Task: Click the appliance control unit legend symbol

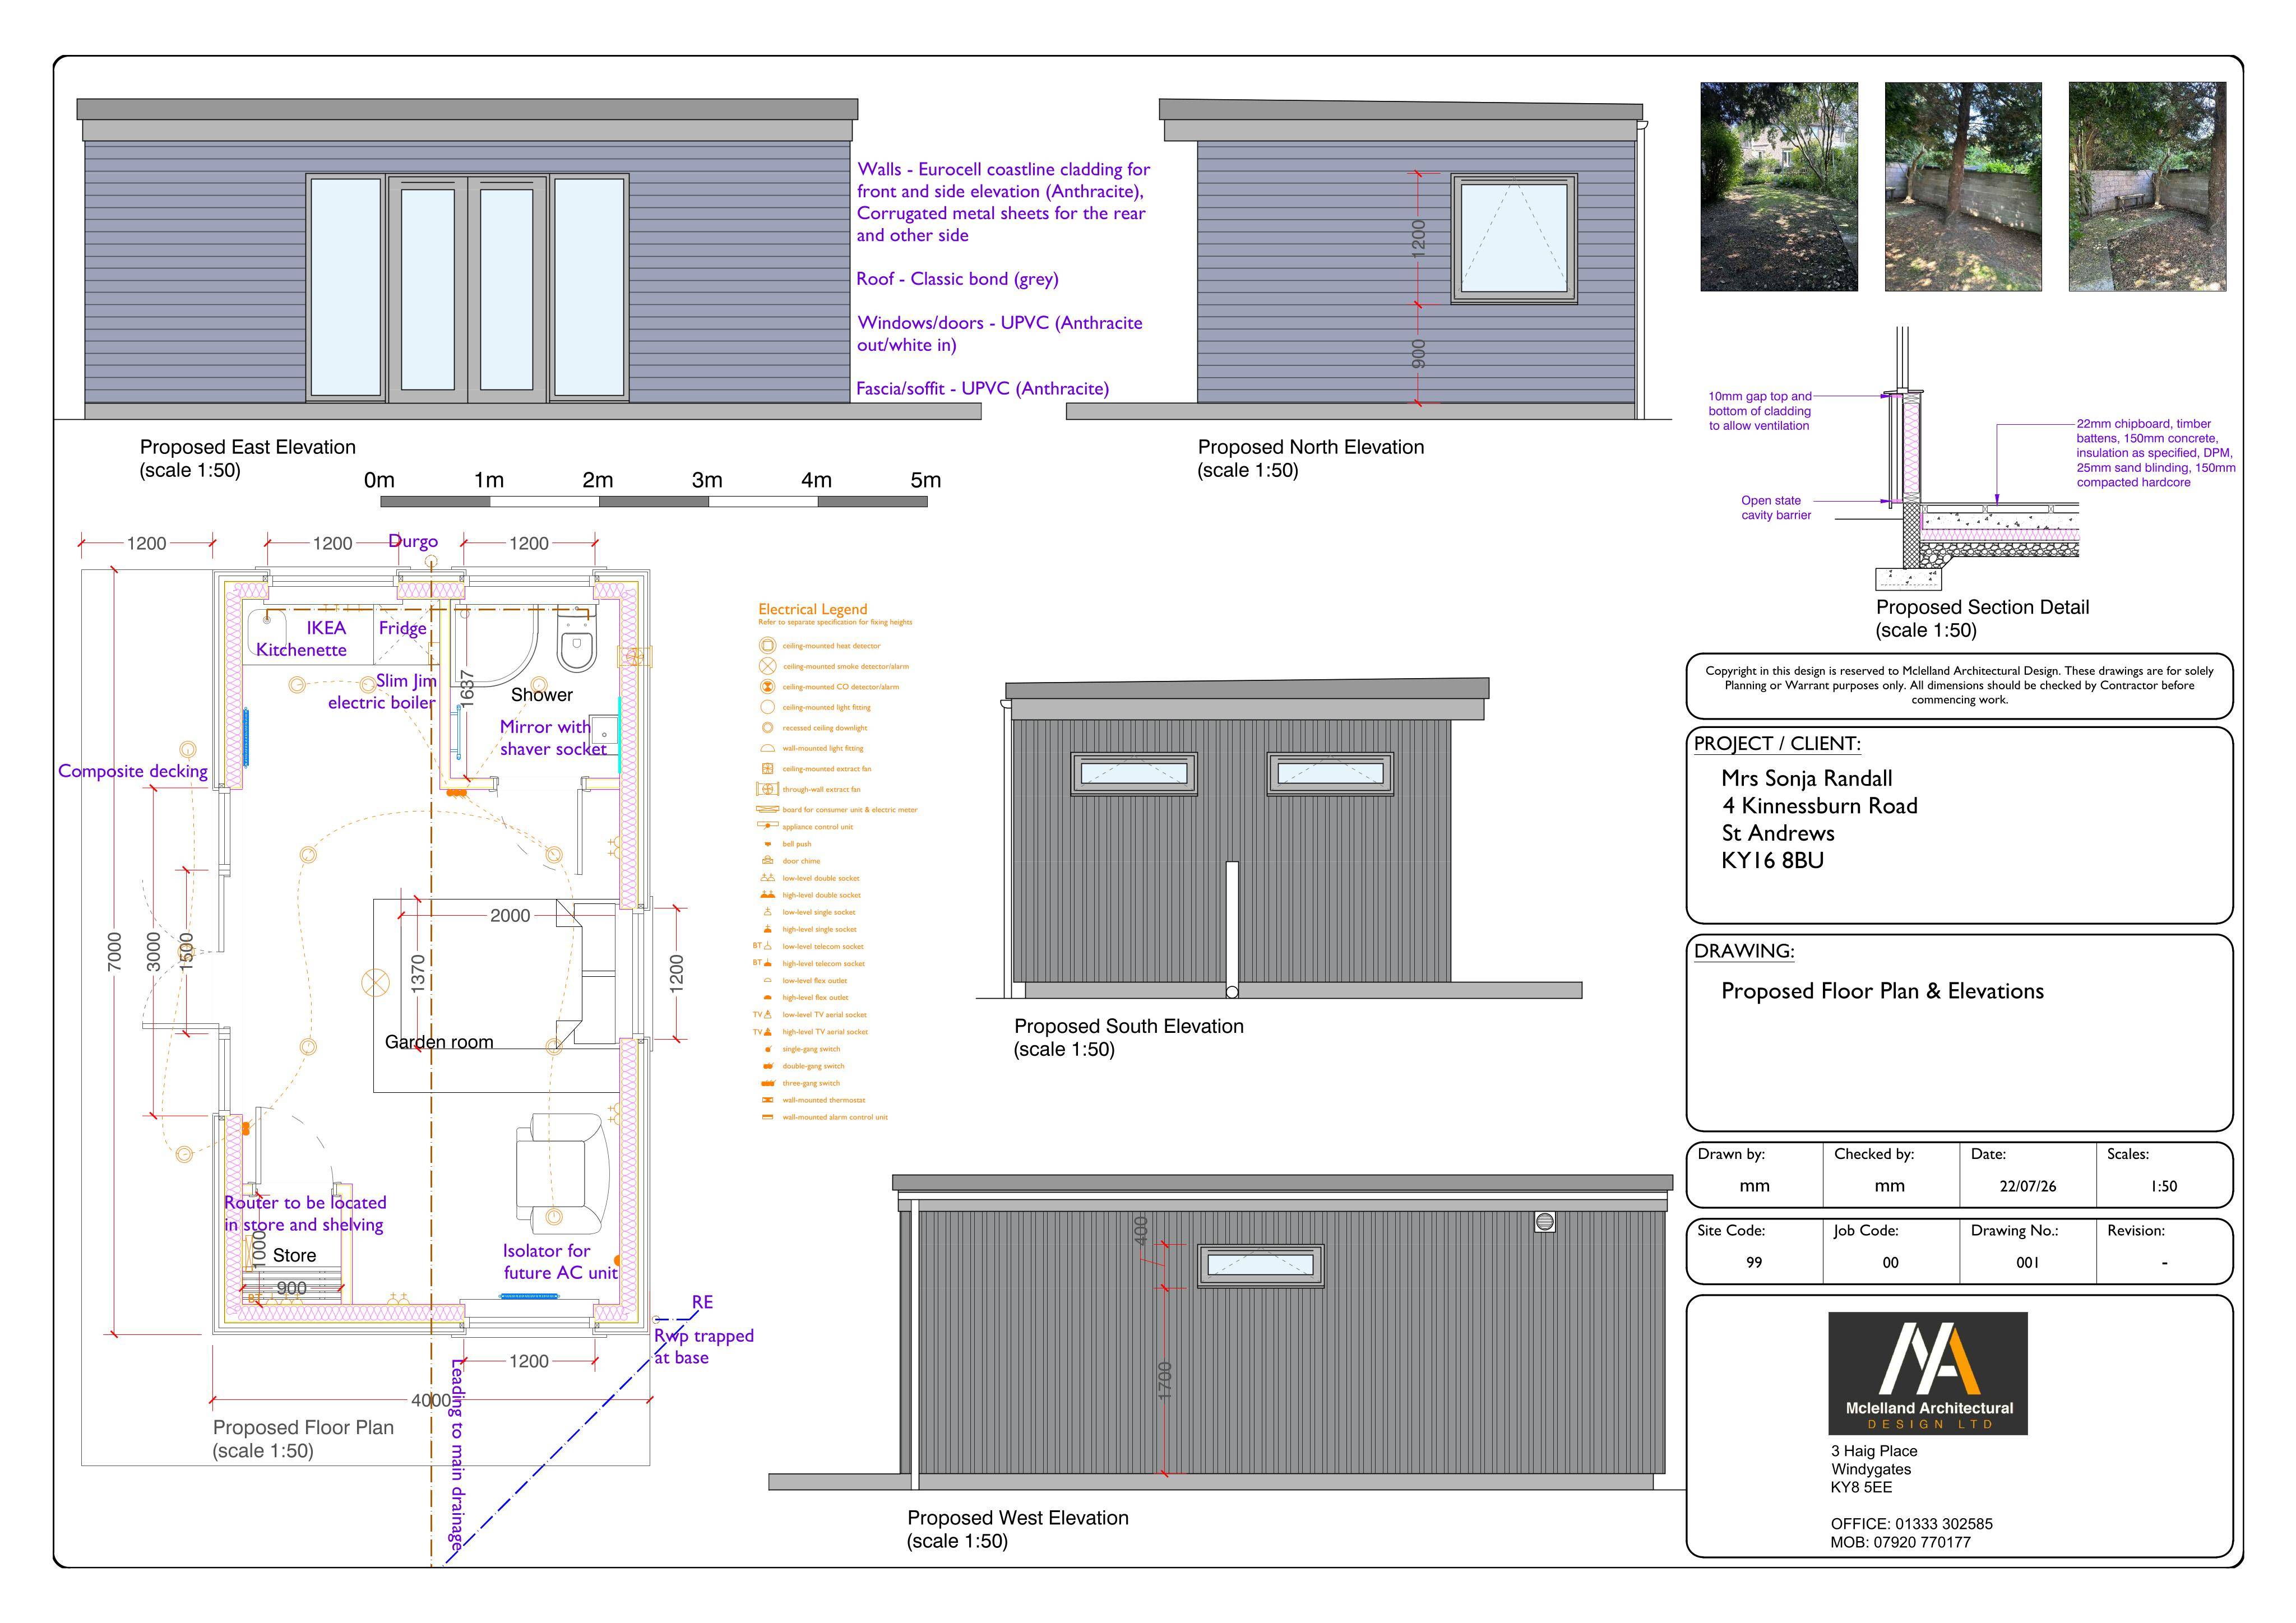Action: click(767, 826)
